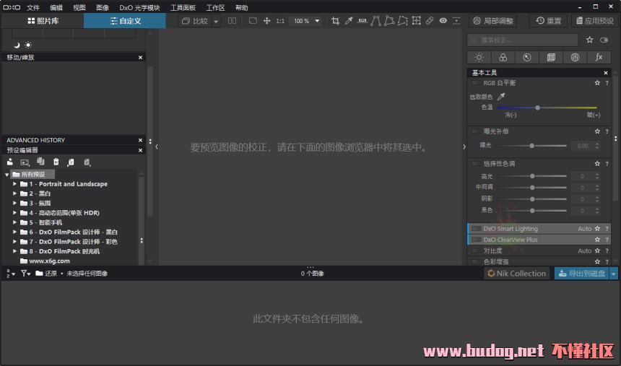Image resolution: width=621 pixels, height=366 pixels.
Task: Switch to bright sun background
Action: click(28, 45)
